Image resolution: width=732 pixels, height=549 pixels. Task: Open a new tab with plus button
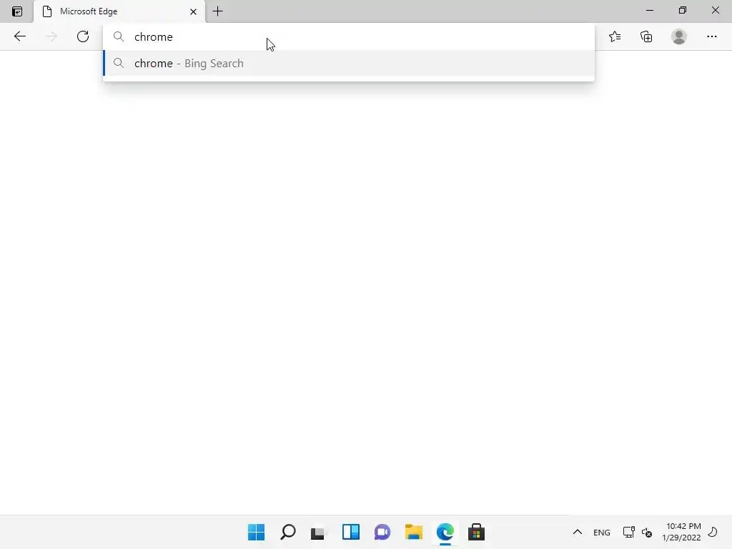point(217,11)
